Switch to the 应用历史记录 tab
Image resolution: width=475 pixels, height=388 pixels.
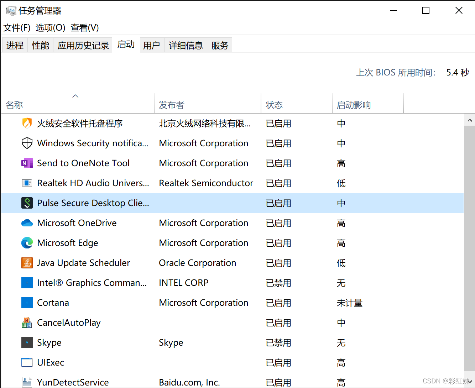click(x=83, y=45)
